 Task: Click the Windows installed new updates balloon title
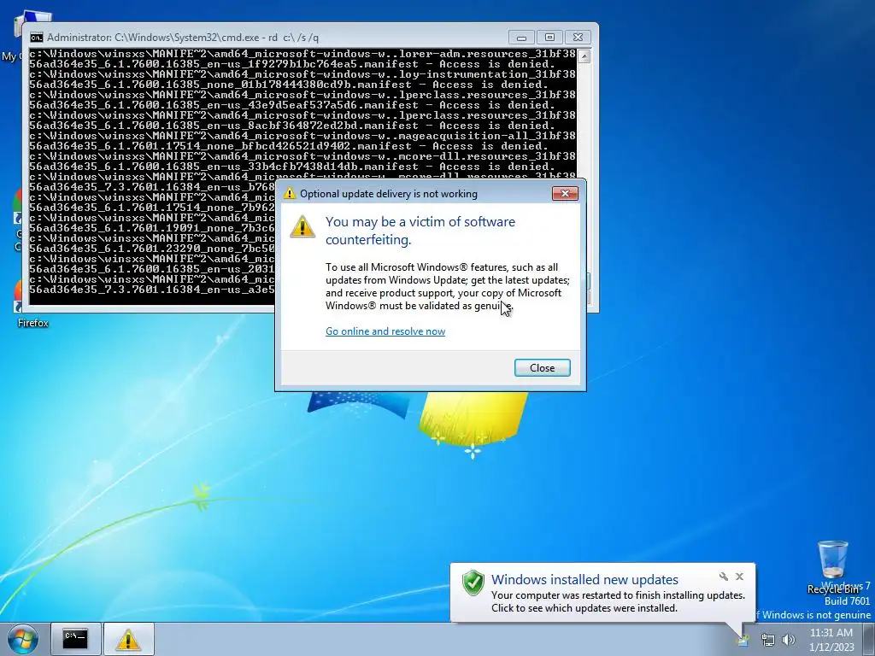(x=584, y=579)
